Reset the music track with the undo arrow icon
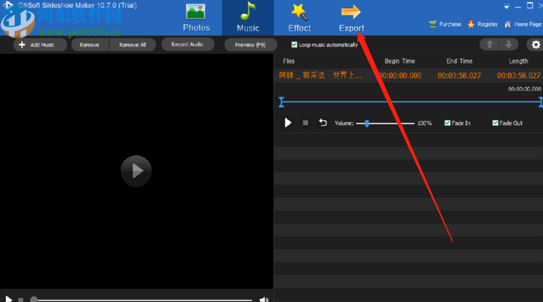Viewport: 543px width, 302px height. tap(323, 123)
